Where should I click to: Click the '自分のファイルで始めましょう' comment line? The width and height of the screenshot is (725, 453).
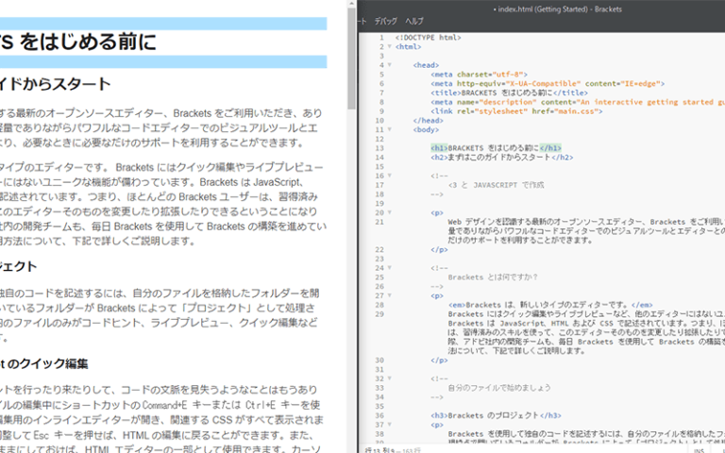pyautogui.click(x=499, y=388)
